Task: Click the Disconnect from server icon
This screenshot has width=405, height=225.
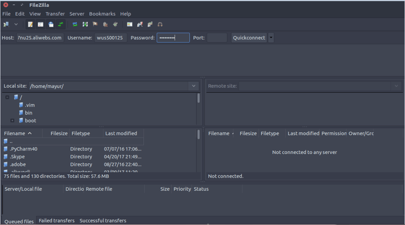Action: [x=106, y=24]
